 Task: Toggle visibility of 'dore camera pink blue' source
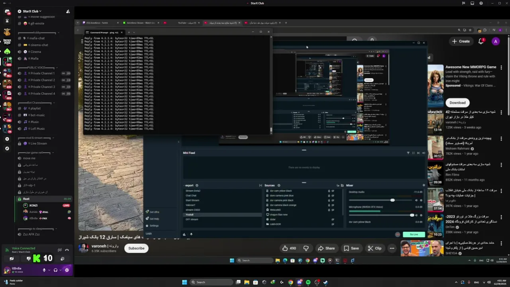coord(333,196)
